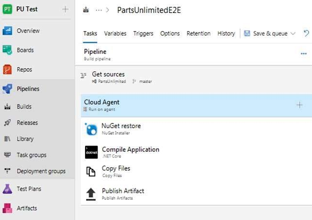
Task: Click the build pipeline breadcrumb icon
Action: [x=86, y=10]
